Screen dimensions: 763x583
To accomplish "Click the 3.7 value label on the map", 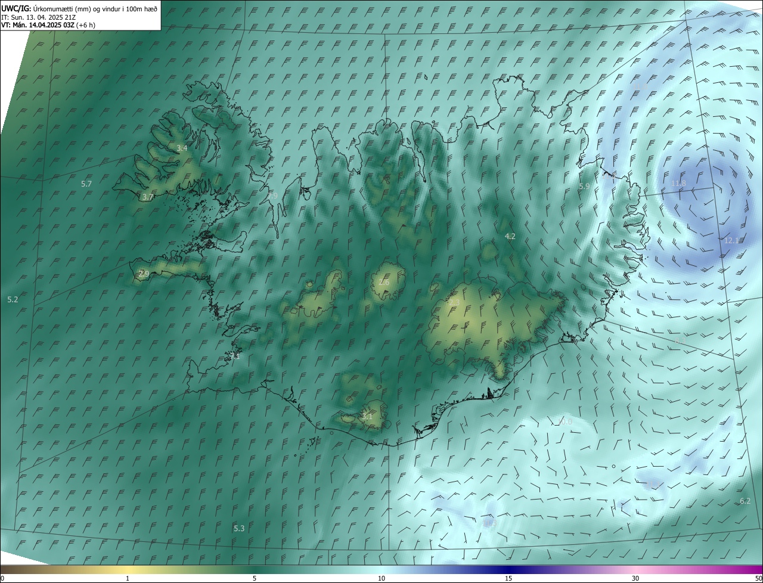I will [148, 197].
